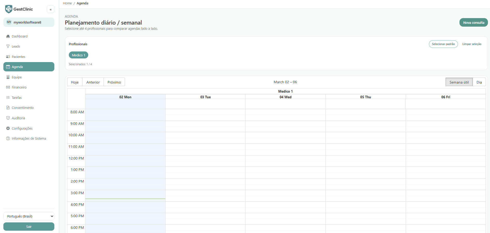This screenshot has width=490, height=233.
Task: Go to Home in the breadcrumb
Action: [x=67, y=3]
